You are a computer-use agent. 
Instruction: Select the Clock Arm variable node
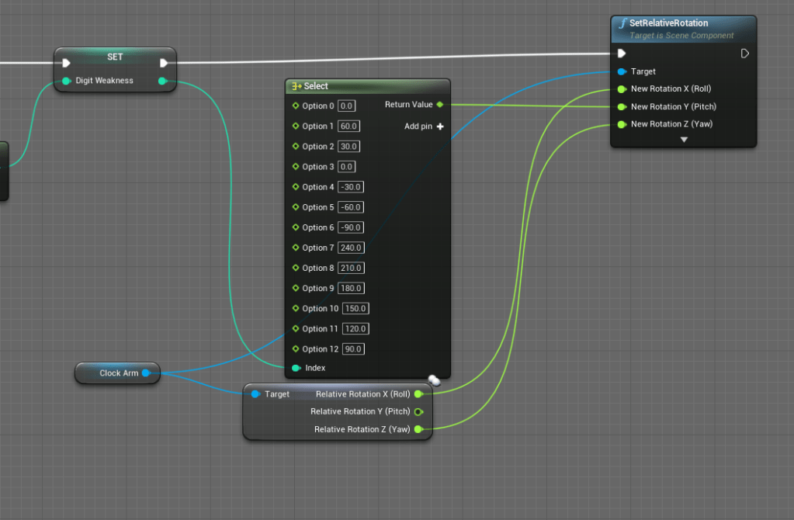point(116,373)
